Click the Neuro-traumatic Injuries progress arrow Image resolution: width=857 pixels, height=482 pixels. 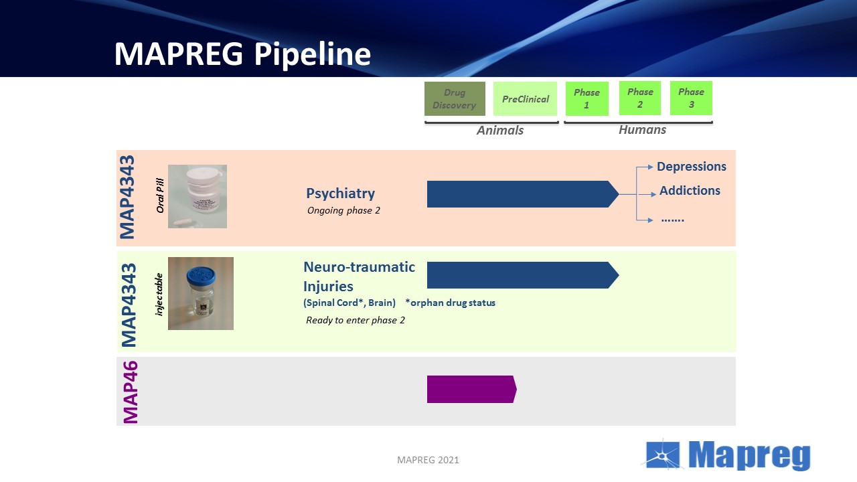pyautogui.click(x=523, y=275)
